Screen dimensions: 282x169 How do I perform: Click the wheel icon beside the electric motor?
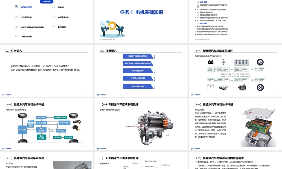pos(260,88)
